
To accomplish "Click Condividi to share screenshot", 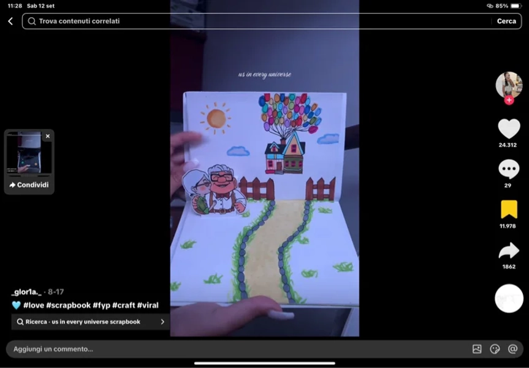I will click(29, 185).
